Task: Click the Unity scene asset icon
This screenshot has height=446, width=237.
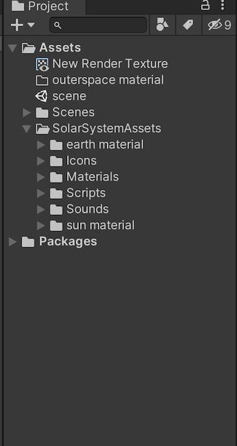Action: pos(42,96)
